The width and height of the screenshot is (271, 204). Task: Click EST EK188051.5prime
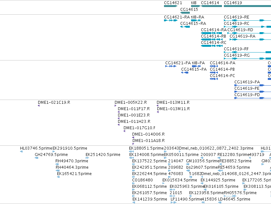[x=131, y=152]
